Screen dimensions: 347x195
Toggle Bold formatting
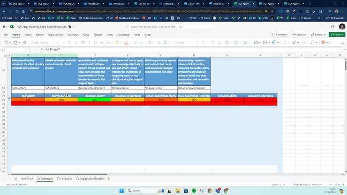[83, 43]
